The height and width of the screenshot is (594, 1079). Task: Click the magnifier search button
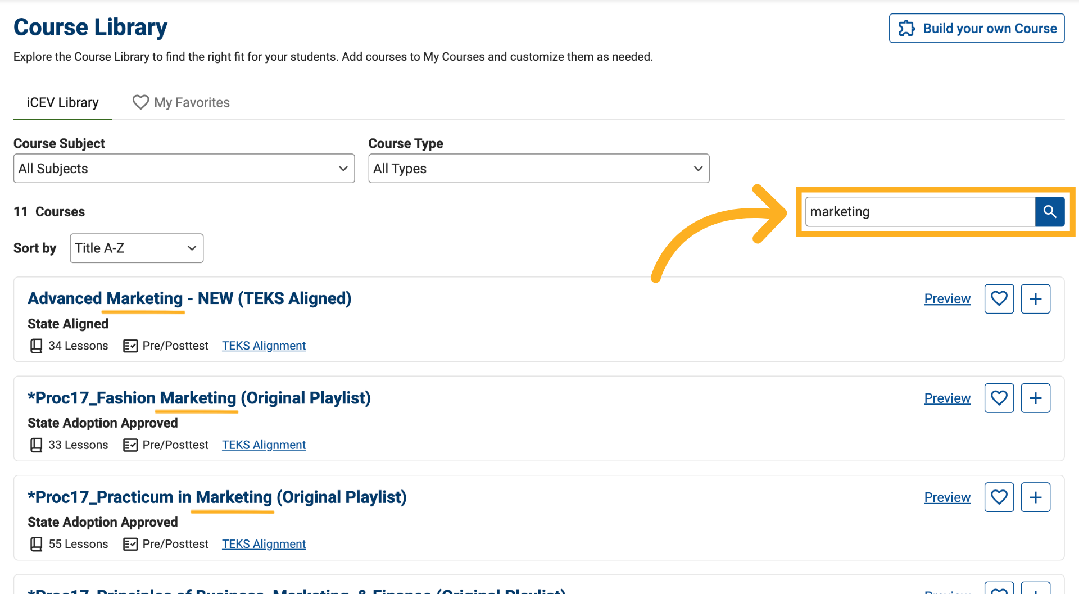pos(1049,212)
